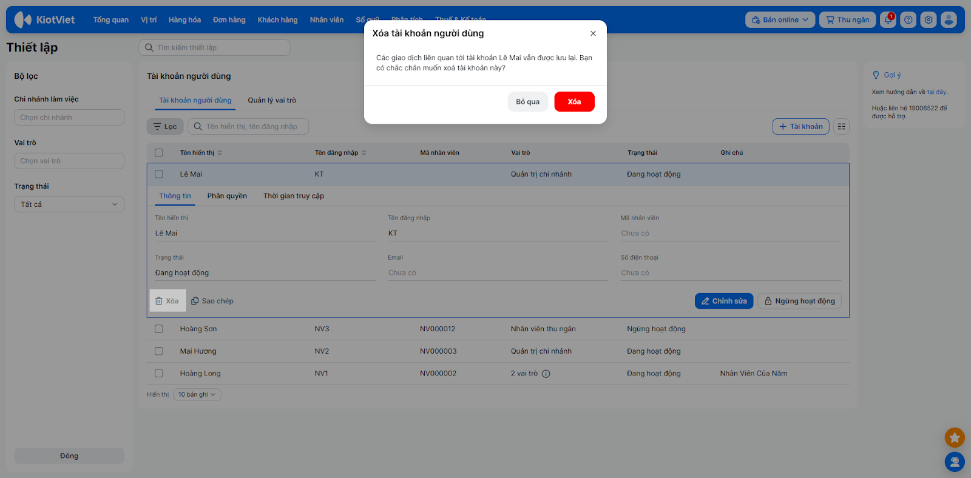Open settings gear icon in header
This screenshot has height=478, width=971.
point(928,20)
